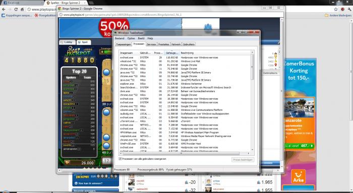Viewport: 353px width, 193px height.
Task: Sort processes by Gebruikersnaam column
Action: [x=146, y=53]
